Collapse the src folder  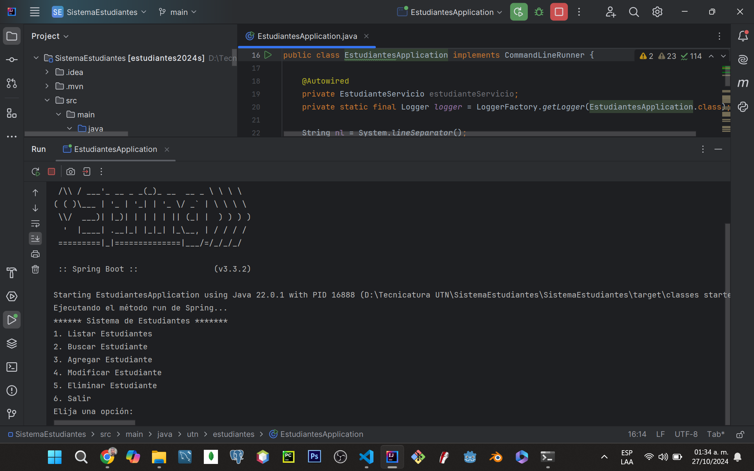click(47, 100)
